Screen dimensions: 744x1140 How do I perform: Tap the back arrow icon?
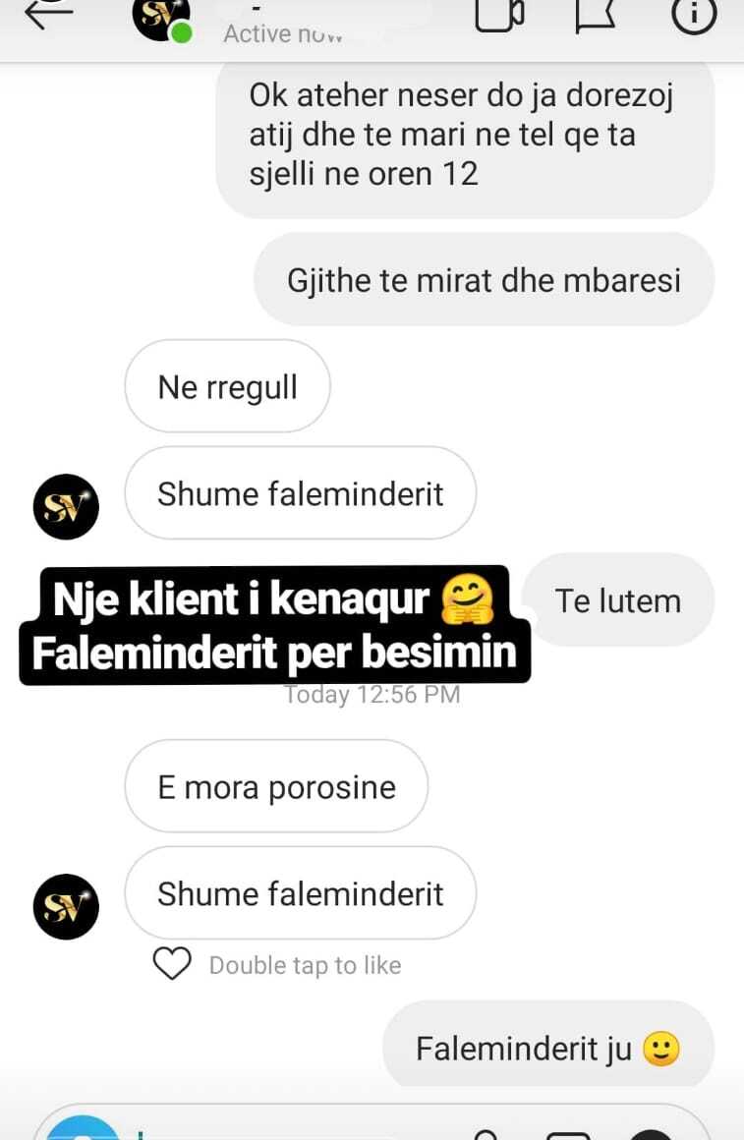(49, 13)
